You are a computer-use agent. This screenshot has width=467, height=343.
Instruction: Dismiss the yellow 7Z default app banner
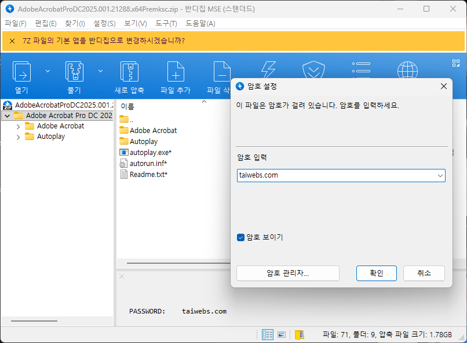pyautogui.click(x=12, y=41)
